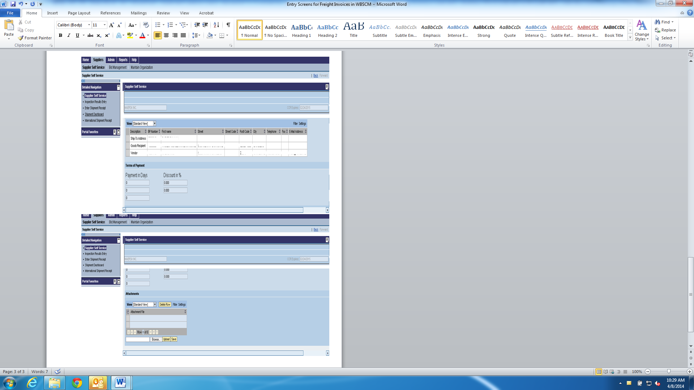Toggle Italic formatting

pos(69,35)
